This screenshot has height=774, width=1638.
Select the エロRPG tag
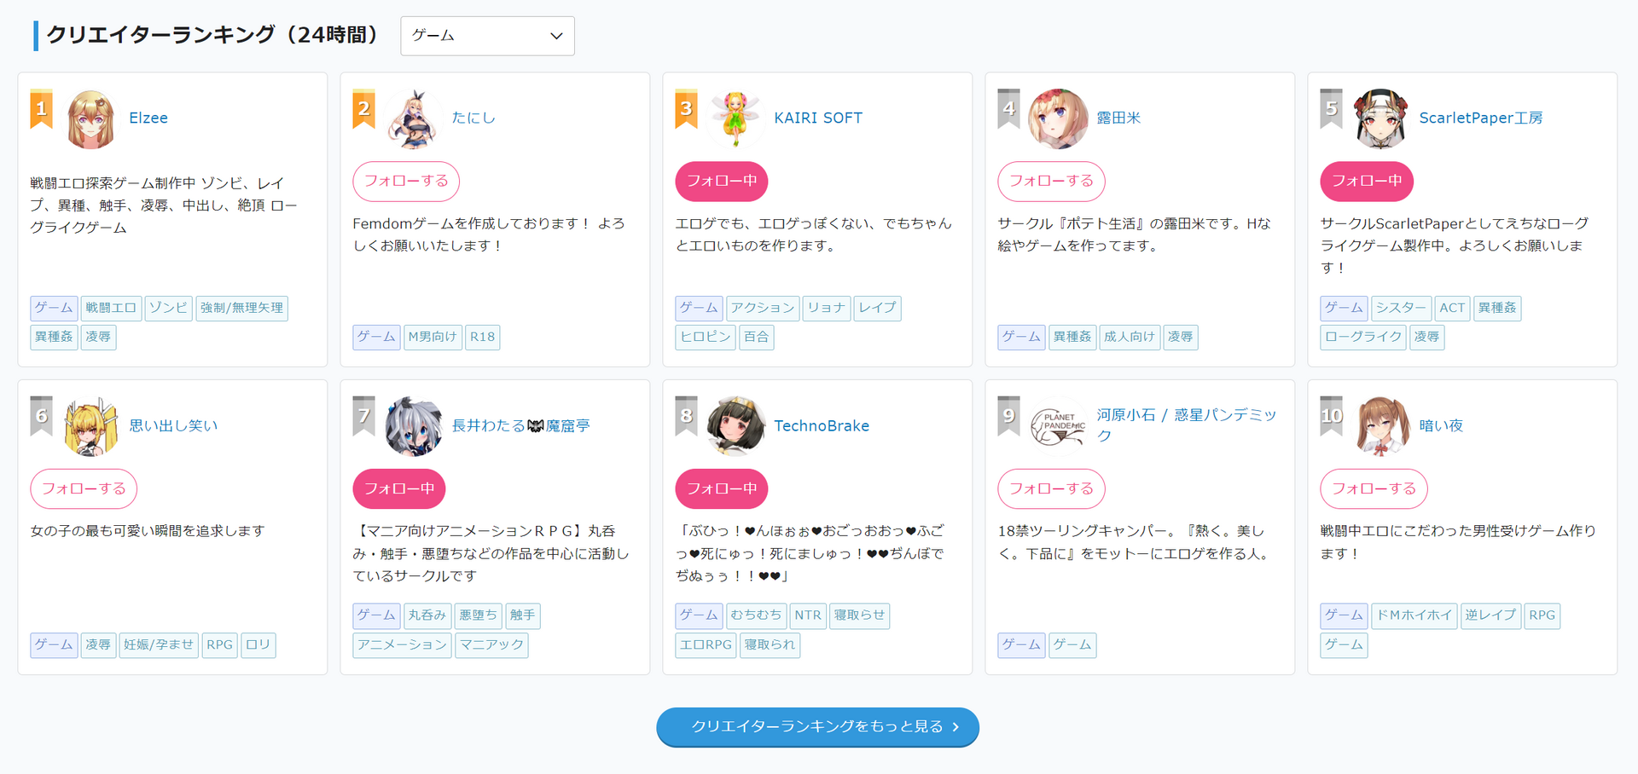tap(706, 645)
